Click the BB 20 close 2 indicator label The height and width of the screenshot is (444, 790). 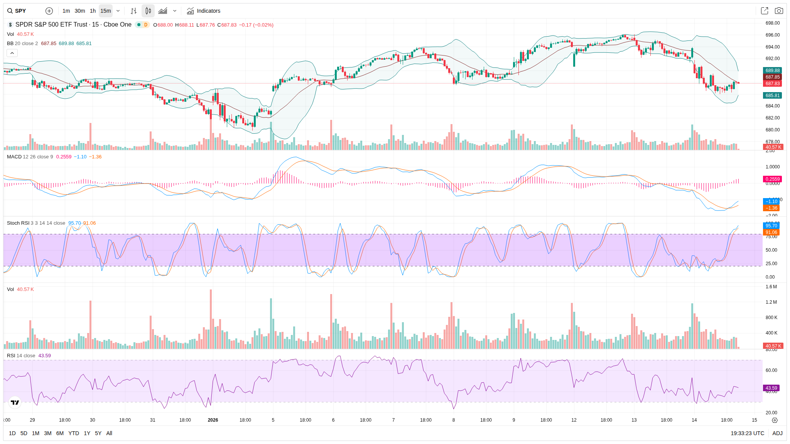[x=22, y=44]
